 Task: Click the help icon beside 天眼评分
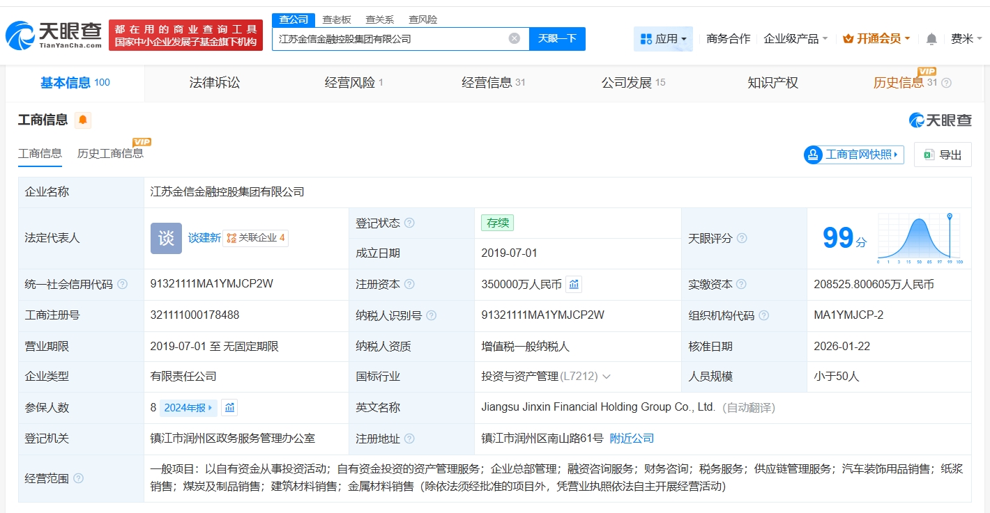click(x=742, y=238)
